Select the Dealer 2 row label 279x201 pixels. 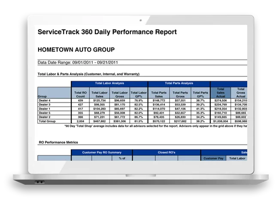[45, 117]
